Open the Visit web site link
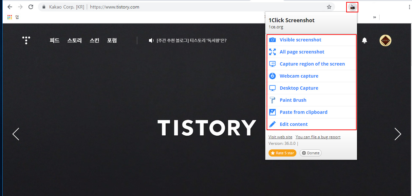This screenshot has width=412, height=196. pyautogui.click(x=280, y=137)
